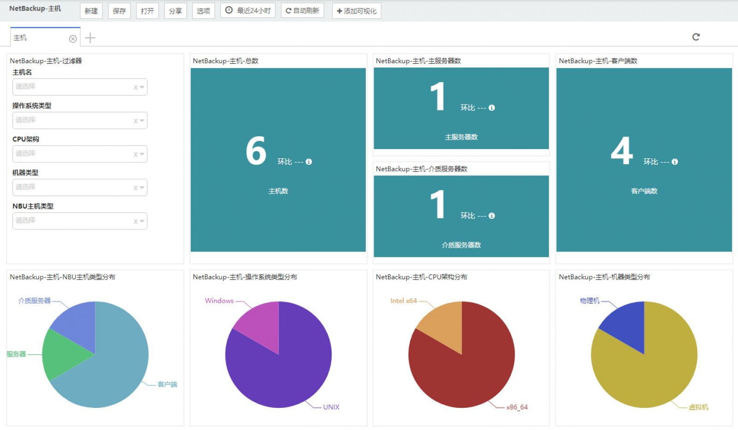Click the NetBackup-主机-操作系统类型分布 panel title
The image size is (738, 430).
tap(245, 277)
